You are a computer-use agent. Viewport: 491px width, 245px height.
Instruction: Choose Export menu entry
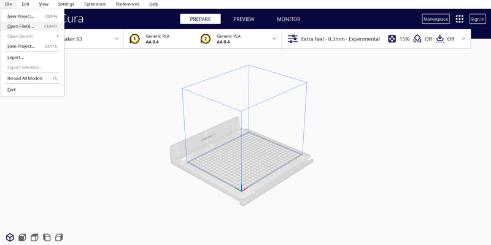click(x=33, y=58)
